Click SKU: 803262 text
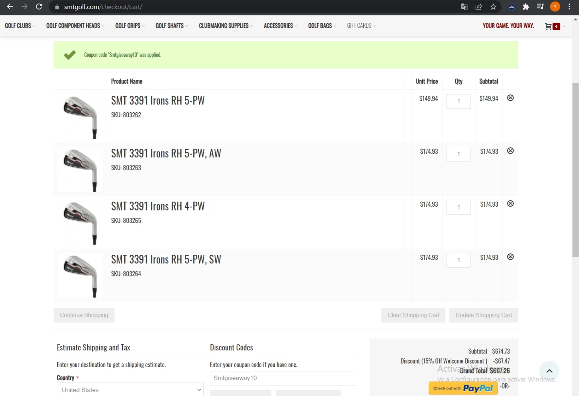Image resolution: width=579 pixels, height=396 pixels. [126, 115]
